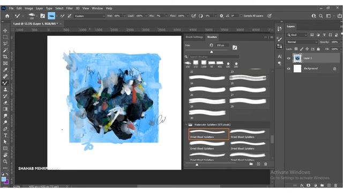Open the File menu
The width and height of the screenshot is (343, 193).
click(11, 9)
